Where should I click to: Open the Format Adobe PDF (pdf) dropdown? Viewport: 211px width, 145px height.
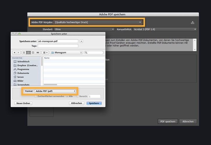tap(55, 91)
